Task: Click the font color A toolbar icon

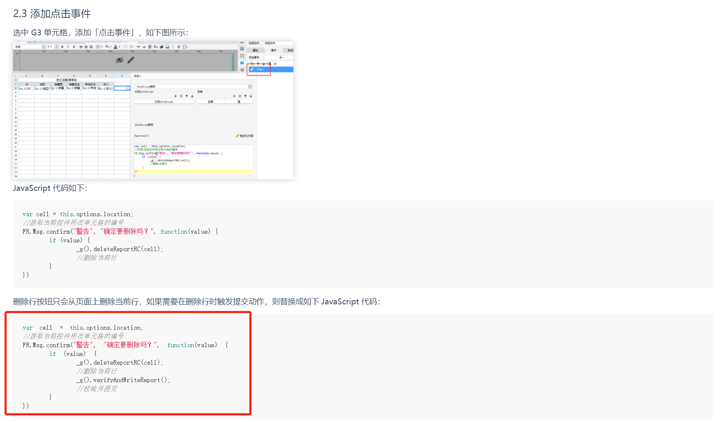Action: pyautogui.click(x=116, y=47)
